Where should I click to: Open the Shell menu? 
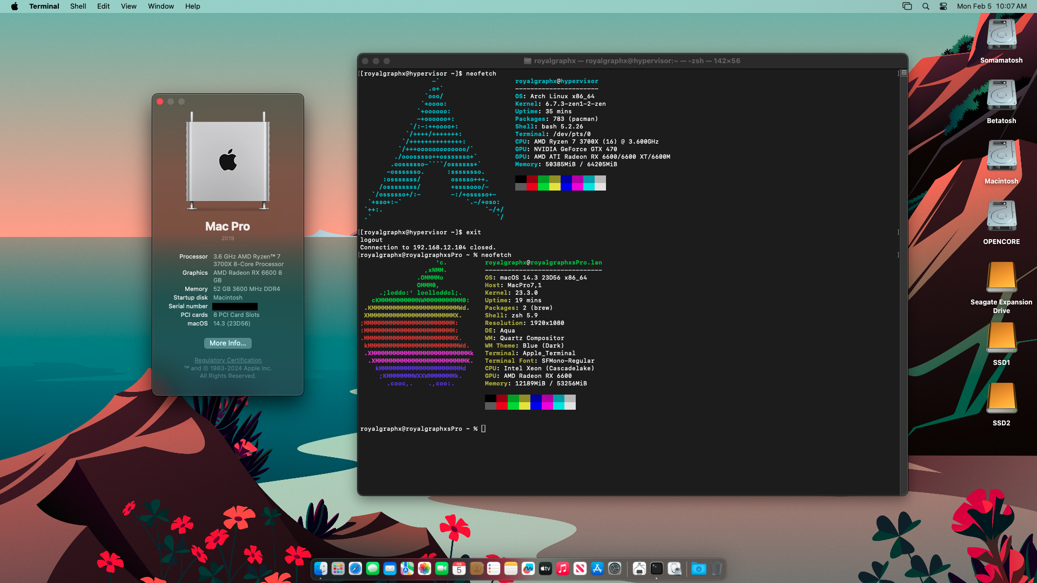tap(78, 6)
